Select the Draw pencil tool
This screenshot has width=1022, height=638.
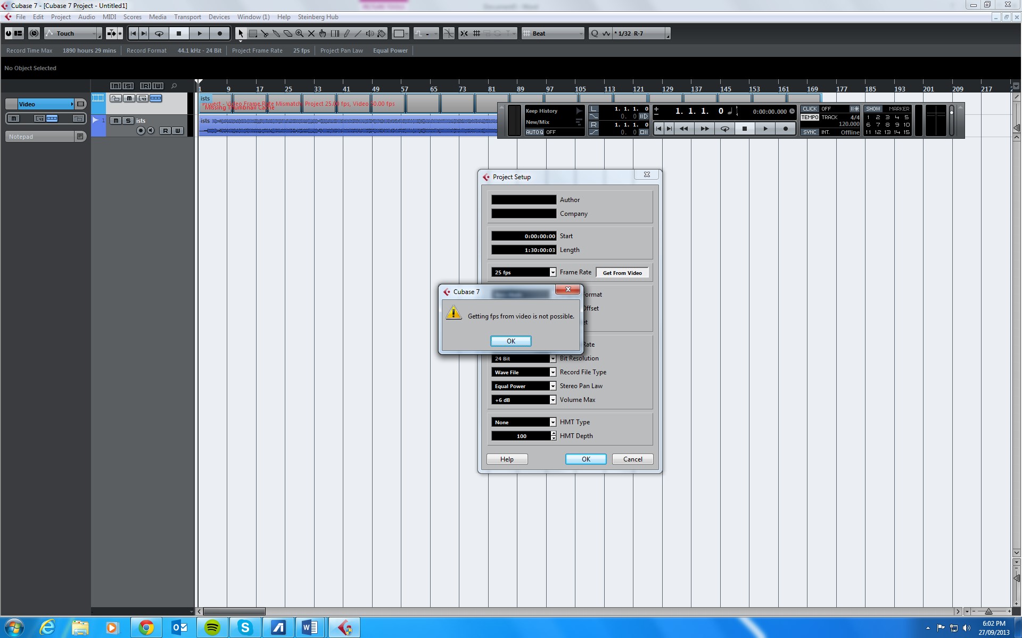coord(347,33)
